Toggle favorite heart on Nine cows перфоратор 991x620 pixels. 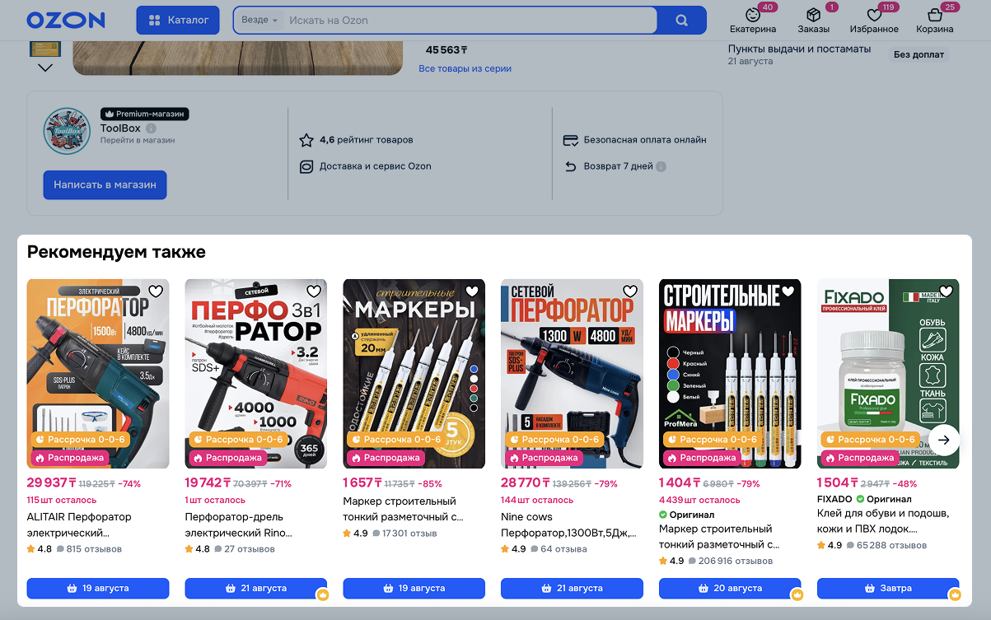[630, 291]
